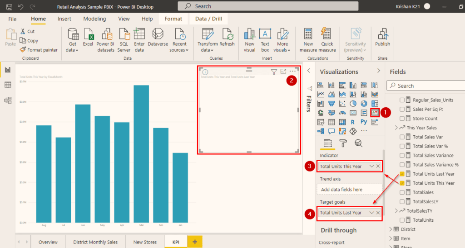The width and height of the screenshot is (465, 248).
Task: Insert a Text box
Action: [x=265, y=40]
